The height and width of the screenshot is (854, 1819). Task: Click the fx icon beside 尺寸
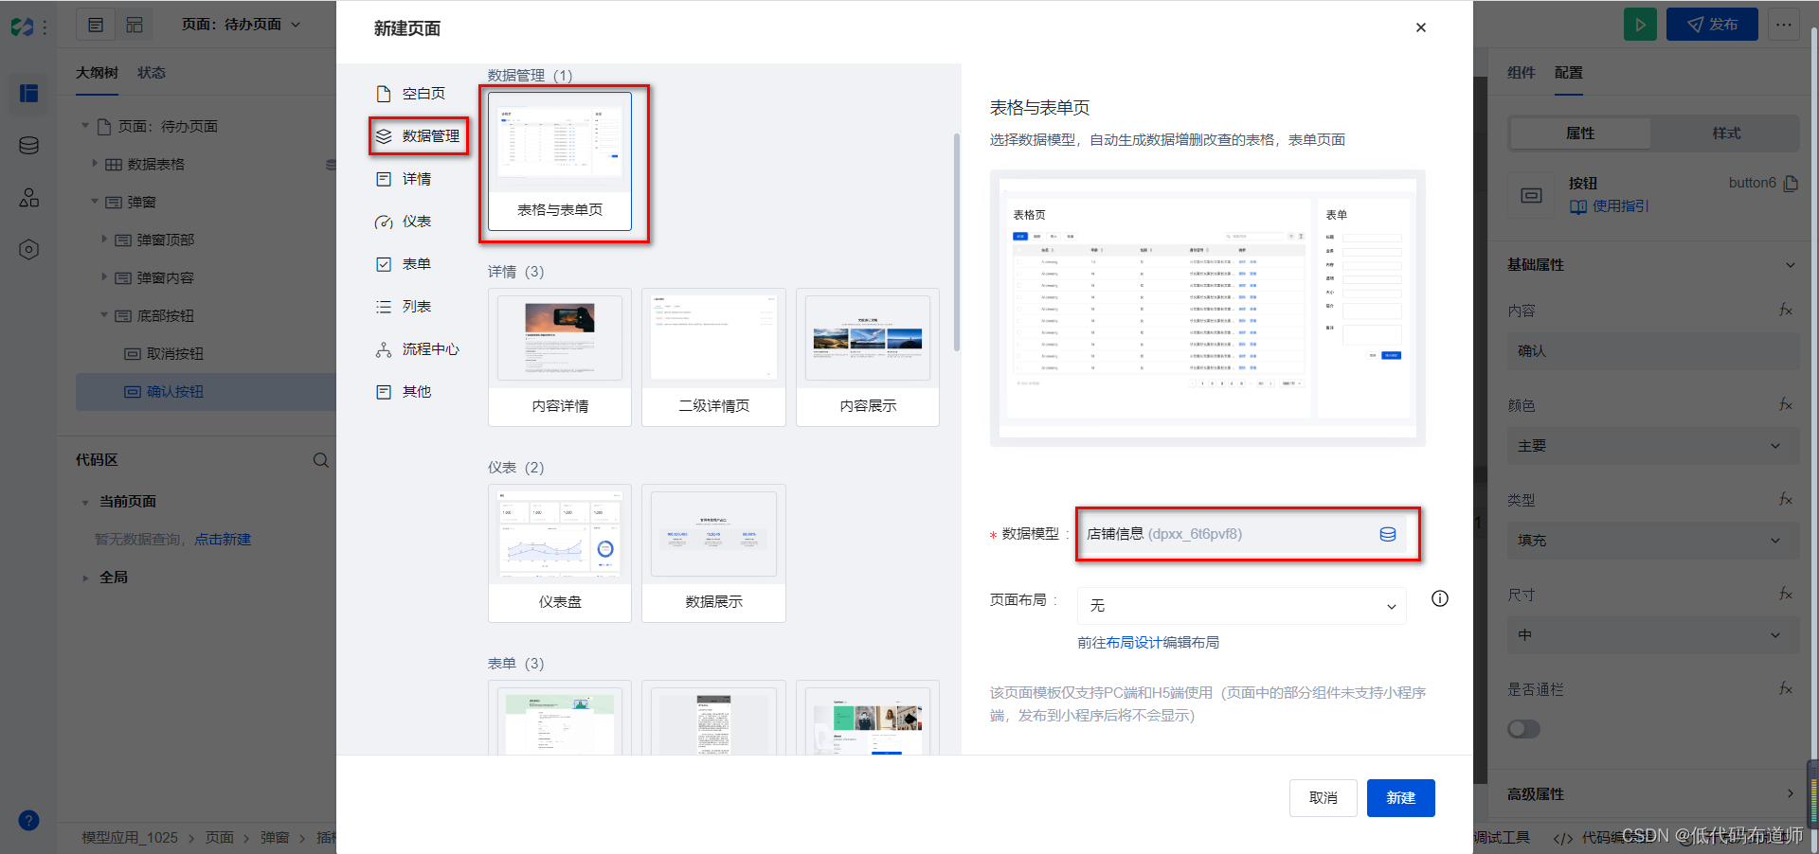pyautogui.click(x=1786, y=595)
